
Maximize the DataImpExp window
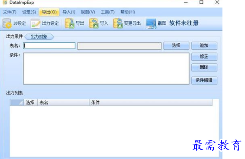201,2
